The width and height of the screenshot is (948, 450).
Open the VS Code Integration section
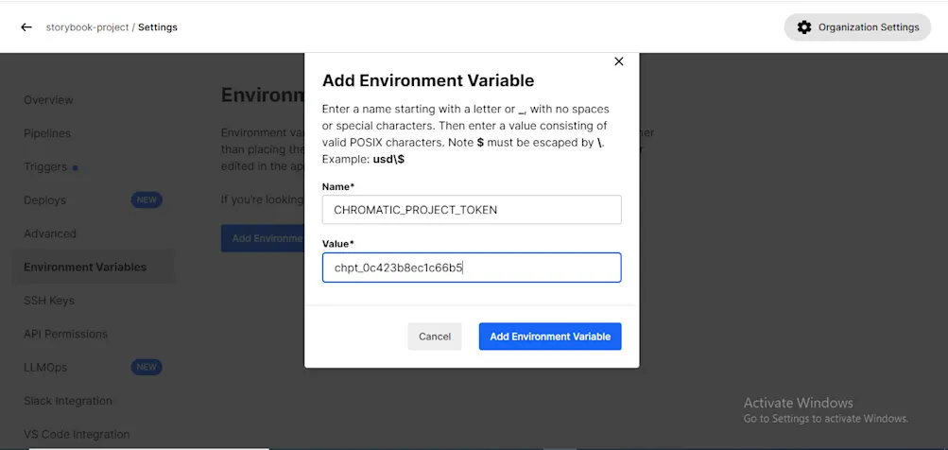tap(77, 434)
